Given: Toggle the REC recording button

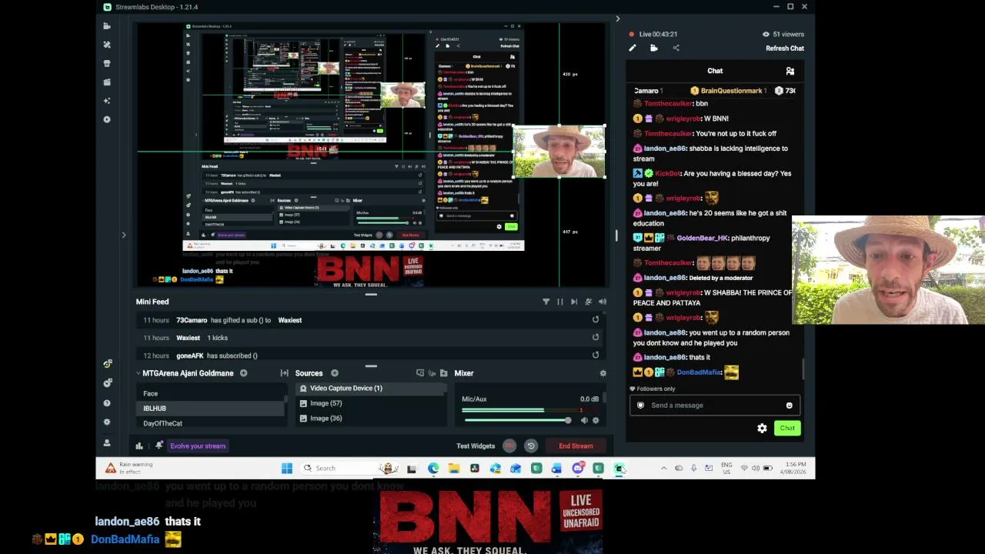Looking at the screenshot, I should pyautogui.click(x=509, y=446).
